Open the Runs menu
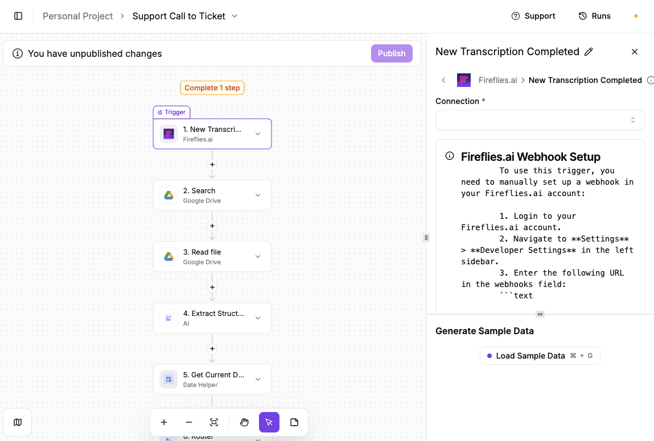Screen dimensions: 654x441 [x=594, y=15]
